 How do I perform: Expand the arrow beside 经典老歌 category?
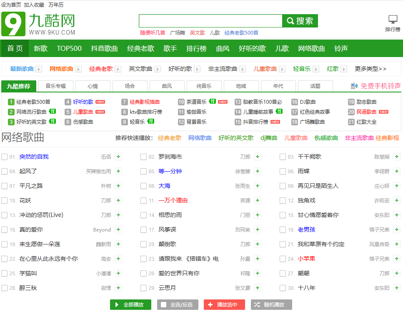(118, 69)
